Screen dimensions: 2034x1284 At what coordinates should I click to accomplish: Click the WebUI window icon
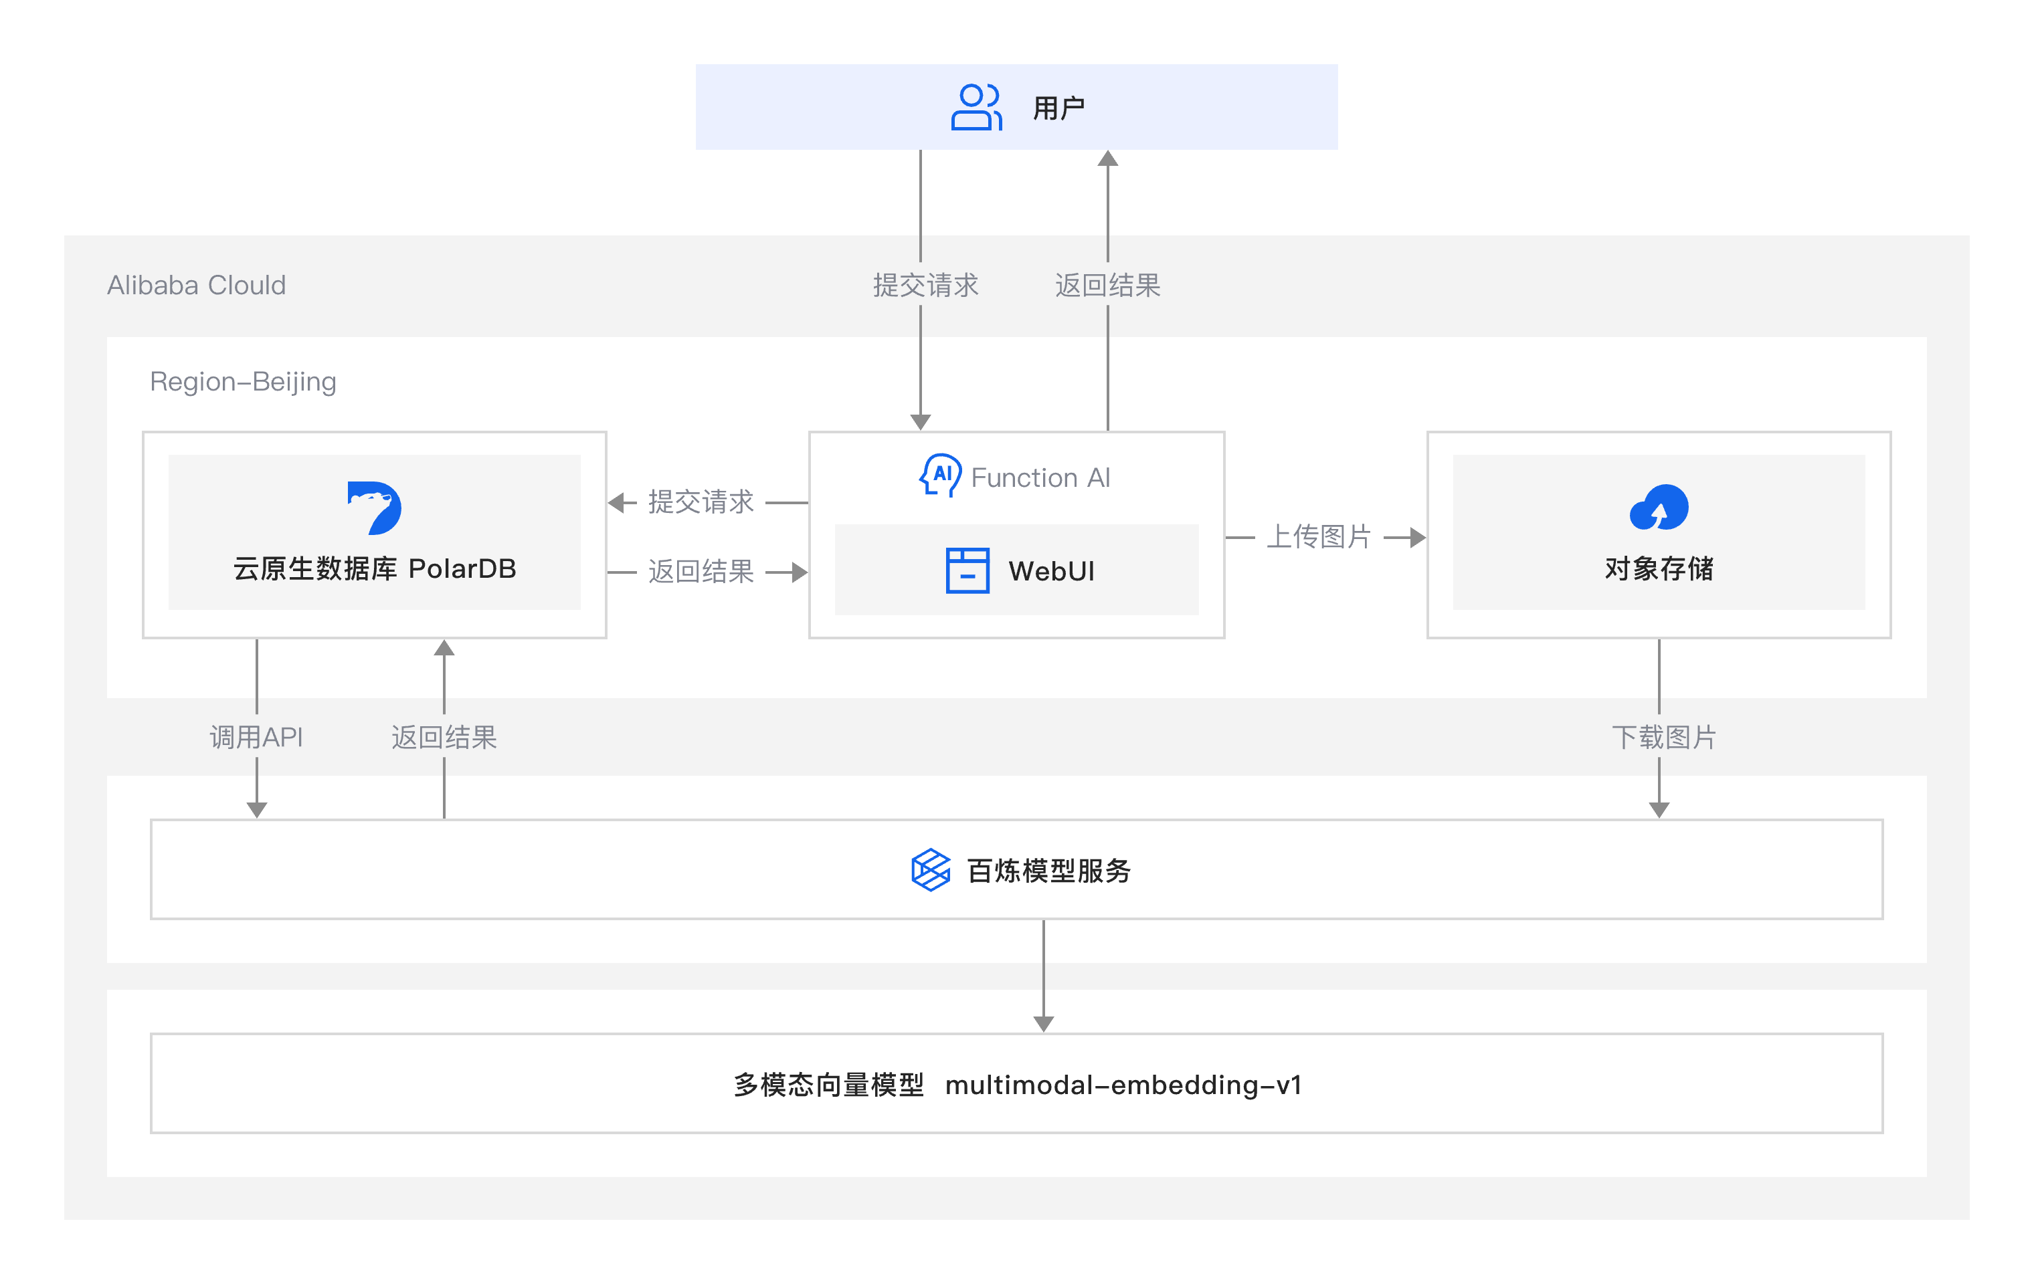pos(967,570)
